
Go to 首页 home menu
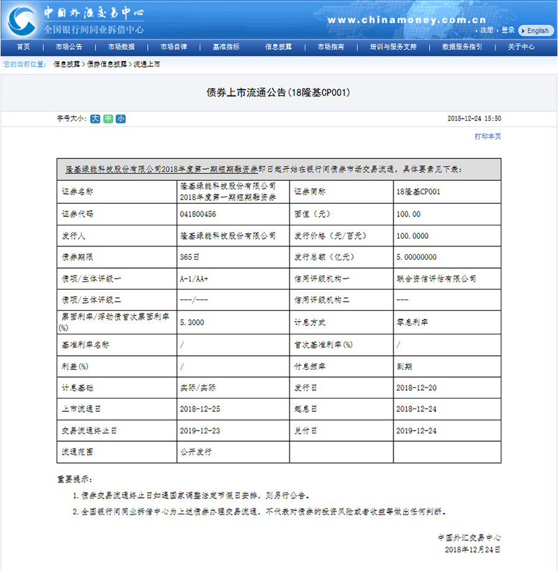[24, 47]
